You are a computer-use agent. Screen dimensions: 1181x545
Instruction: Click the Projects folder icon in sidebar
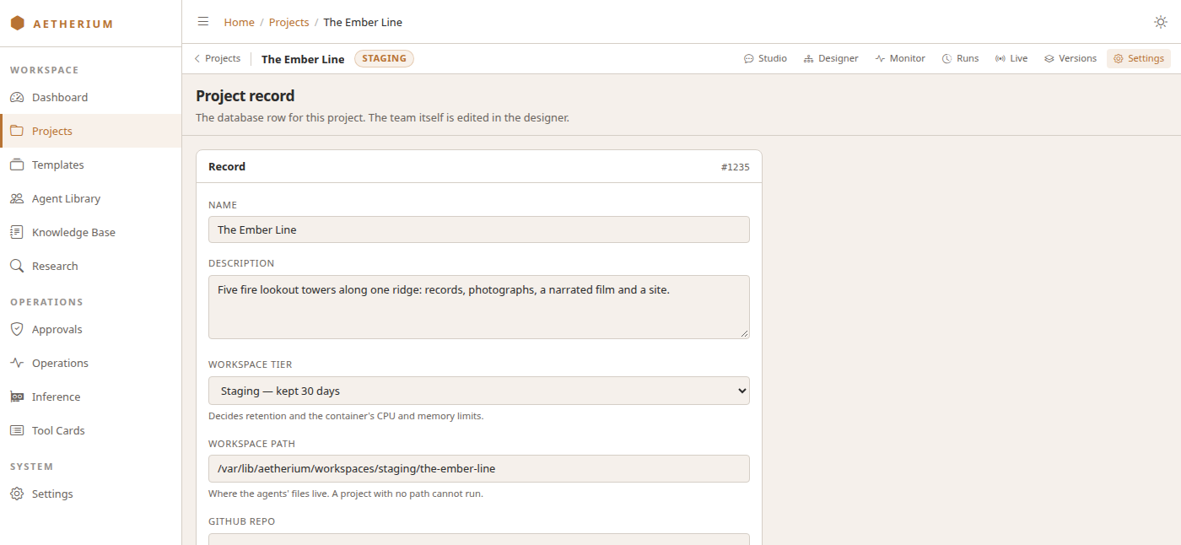click(x=17, y=131)
